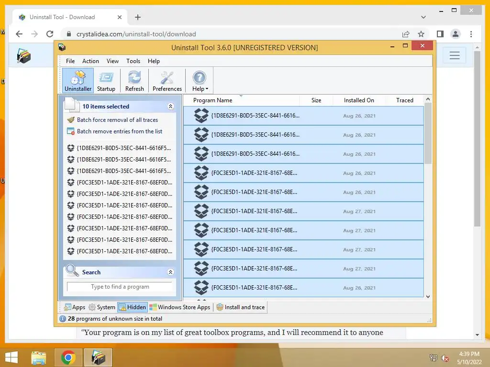This screenshot has width=490, height=367.
Task: Click the info icon in status bar
Action: [63, 319]
